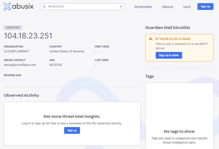Clear the search field with X icon
Screen dimensions: 219x149
[121, 6]
